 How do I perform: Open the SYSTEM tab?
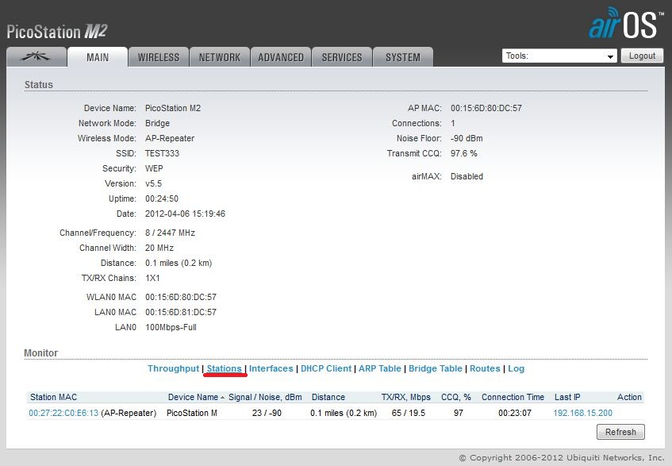click(403, 57)
